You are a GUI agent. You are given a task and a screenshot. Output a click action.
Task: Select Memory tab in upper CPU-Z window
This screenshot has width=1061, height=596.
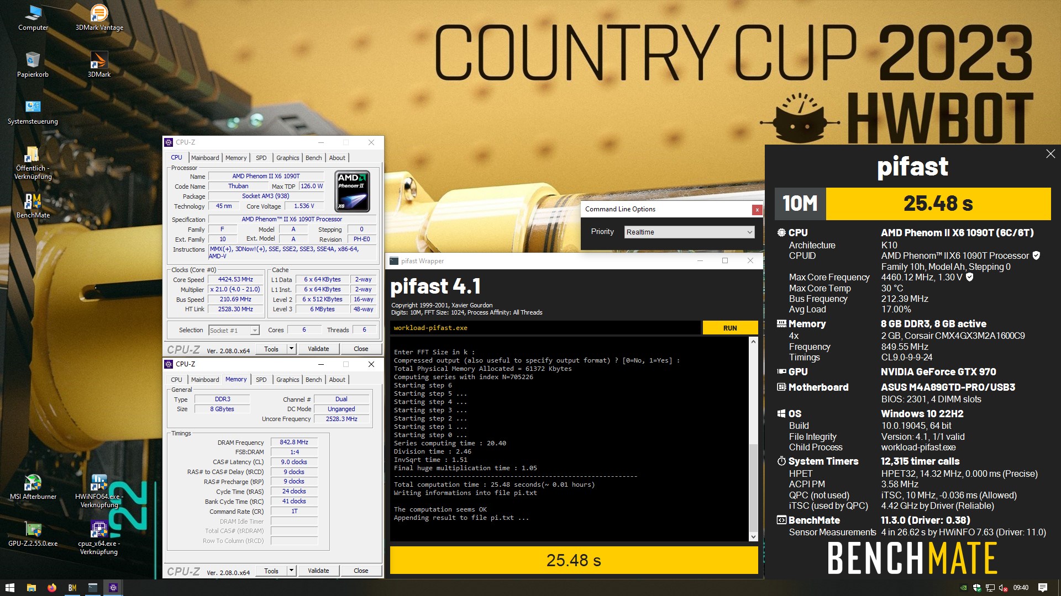click(x=236, y=158)
